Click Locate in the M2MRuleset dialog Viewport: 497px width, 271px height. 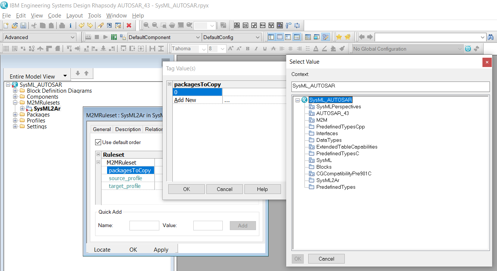[x=102, y=250]
